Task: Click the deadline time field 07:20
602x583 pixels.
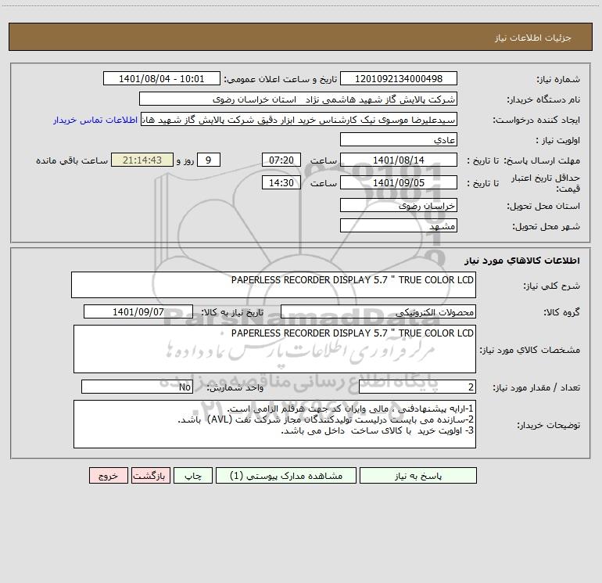Action: point(281,160)
